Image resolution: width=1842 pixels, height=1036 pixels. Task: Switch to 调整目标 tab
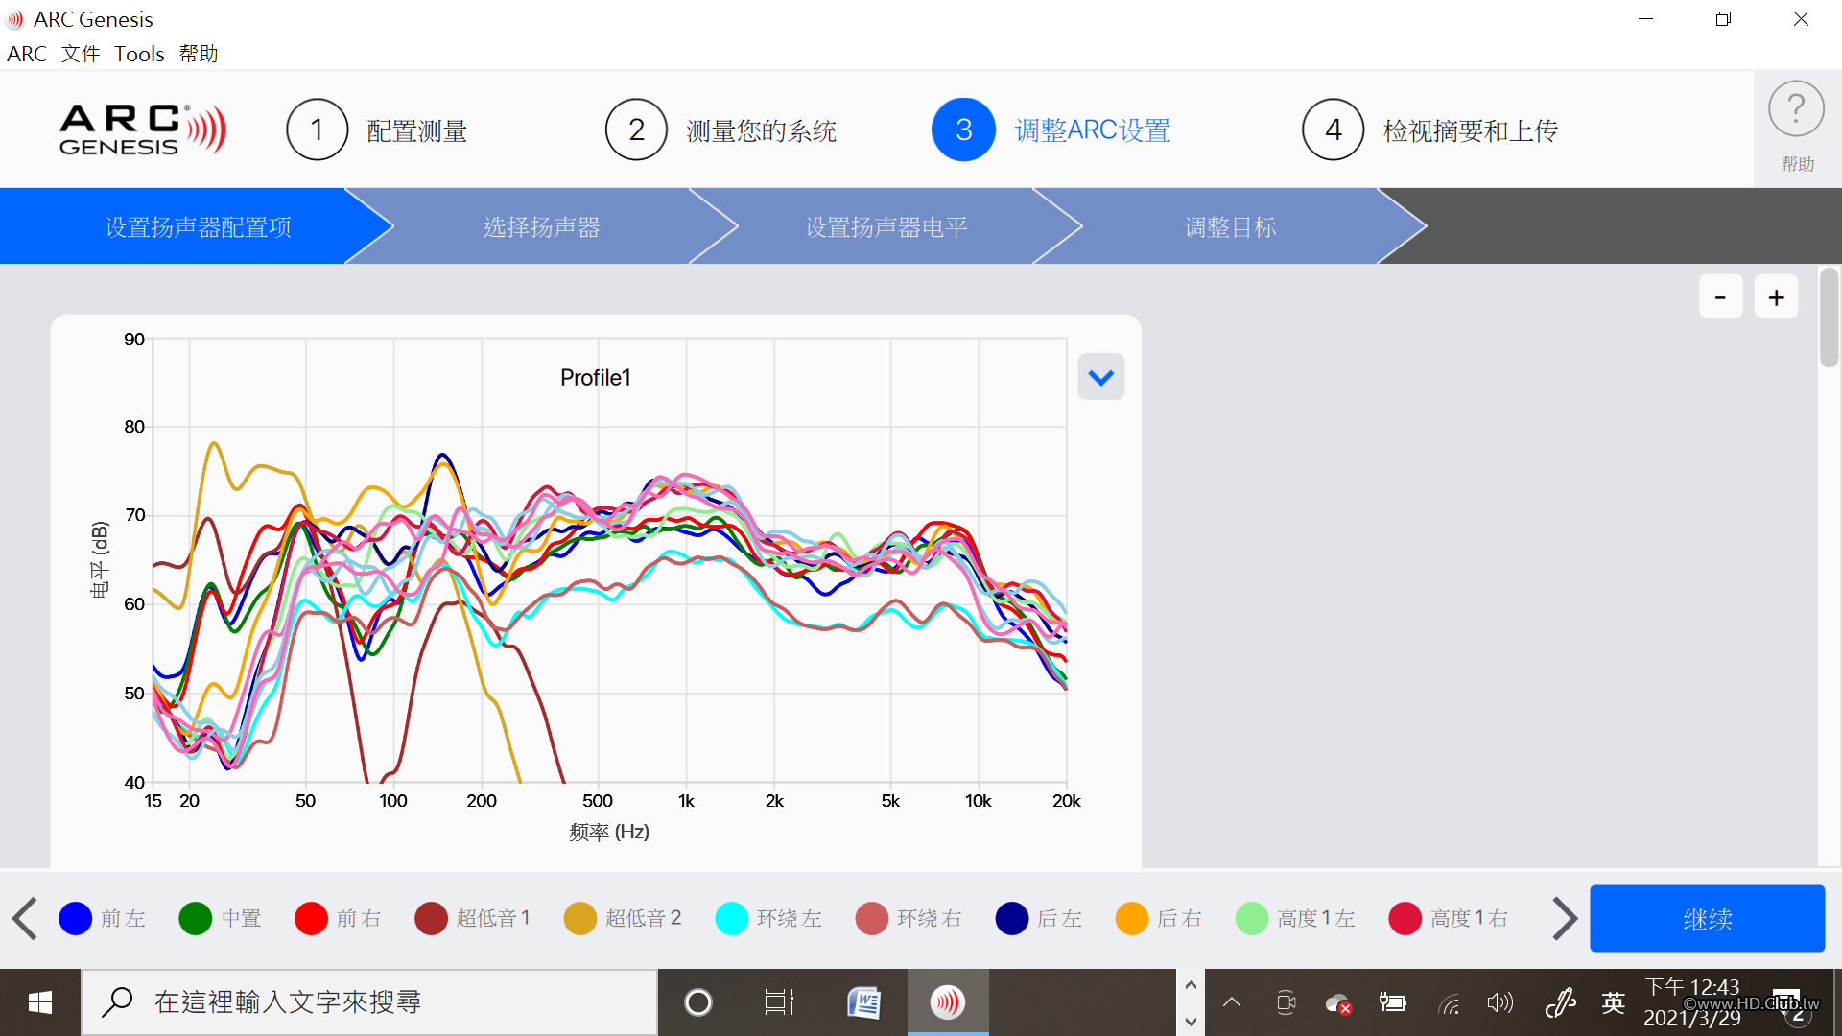pos(1230,227)
